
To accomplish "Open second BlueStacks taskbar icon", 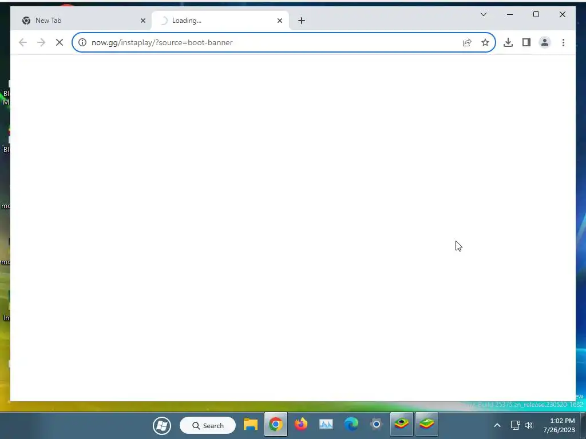I will tap(427, 424).
